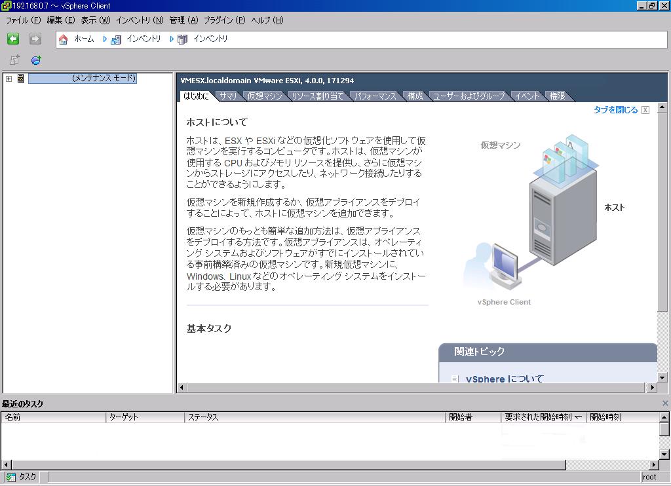Click the タブを閉じる link

coord(615,110)
